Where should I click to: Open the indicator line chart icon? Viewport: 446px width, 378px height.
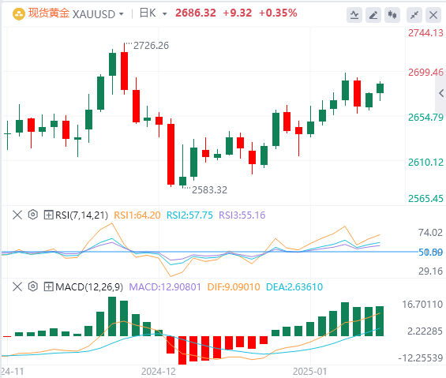[x=354, y=15]
